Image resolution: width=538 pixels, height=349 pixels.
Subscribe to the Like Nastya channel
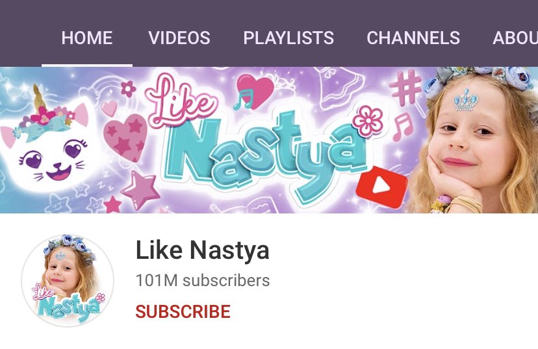pyautogui.click(x=183, y=311)
